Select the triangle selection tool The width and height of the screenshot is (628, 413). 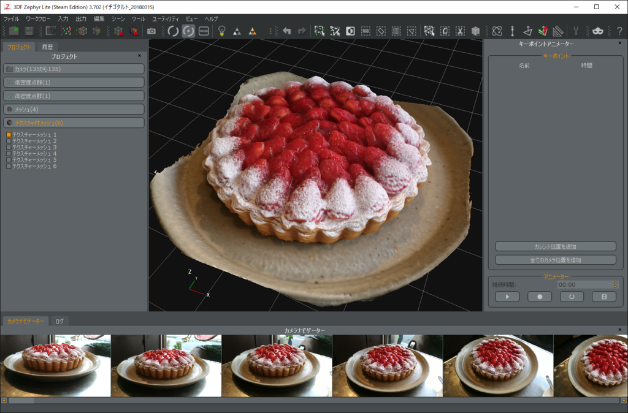pos(412,31)
